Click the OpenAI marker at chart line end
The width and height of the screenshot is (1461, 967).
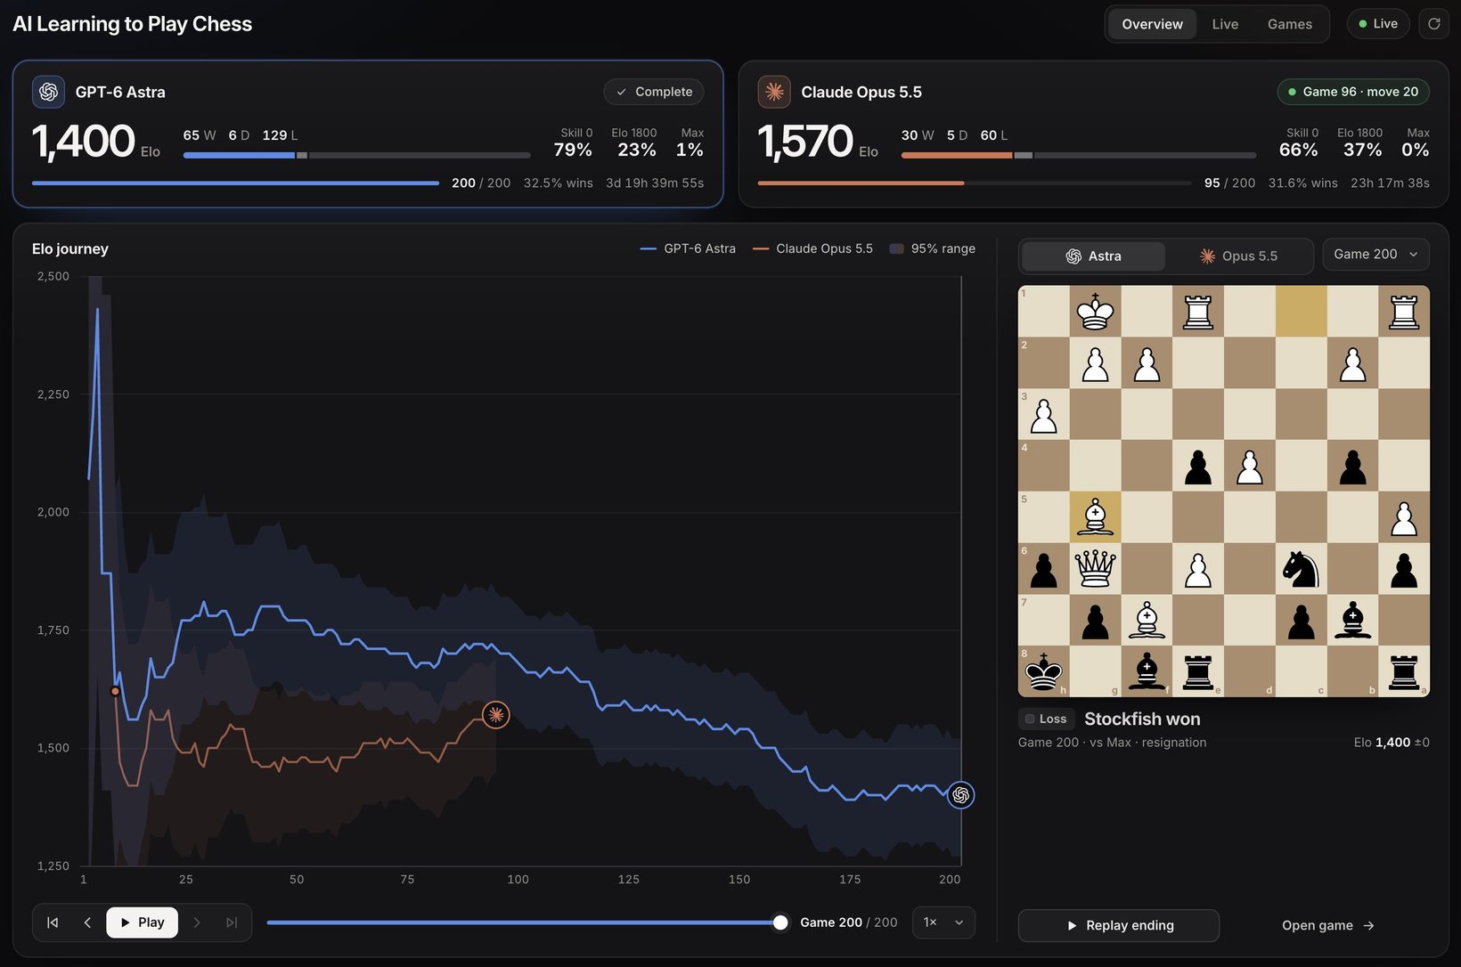pyautogui.click(x=960, y=795)
